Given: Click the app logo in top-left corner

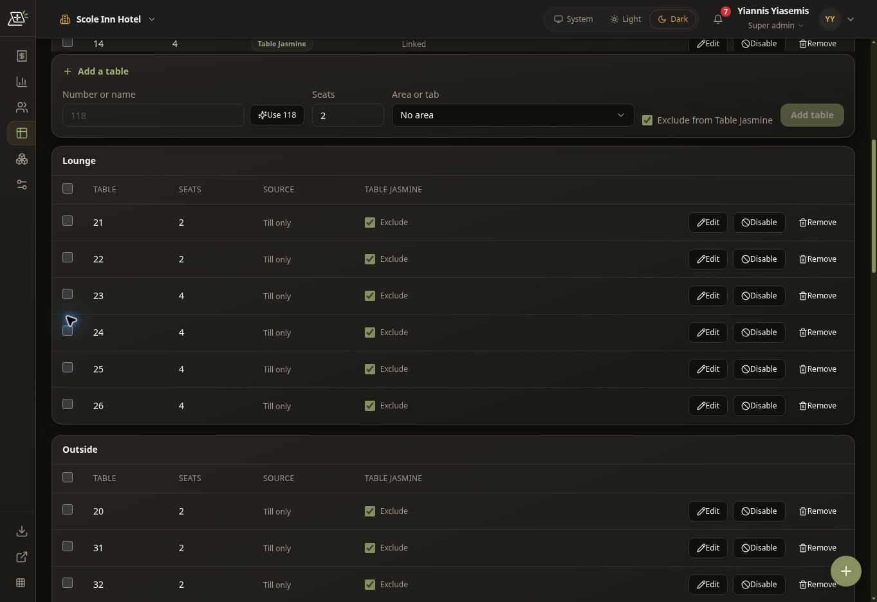Looking at the screenshot, I should pyautogui.click(x=17, y=18).
